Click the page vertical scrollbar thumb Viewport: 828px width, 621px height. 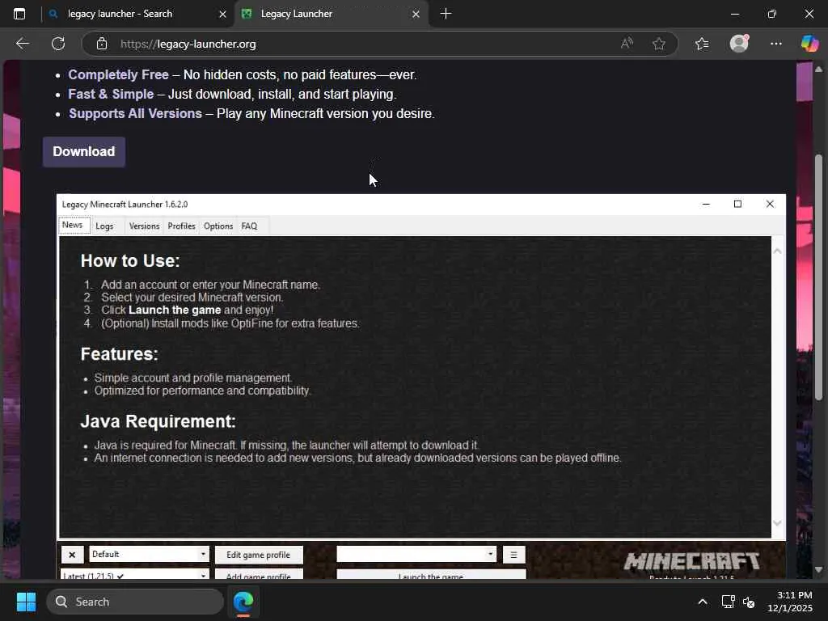(x=818, y=277)
